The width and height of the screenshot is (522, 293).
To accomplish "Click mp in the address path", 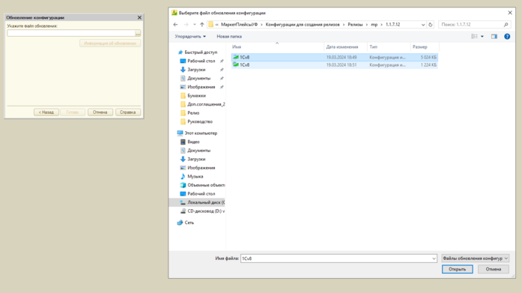I will [x=374, y=25].
